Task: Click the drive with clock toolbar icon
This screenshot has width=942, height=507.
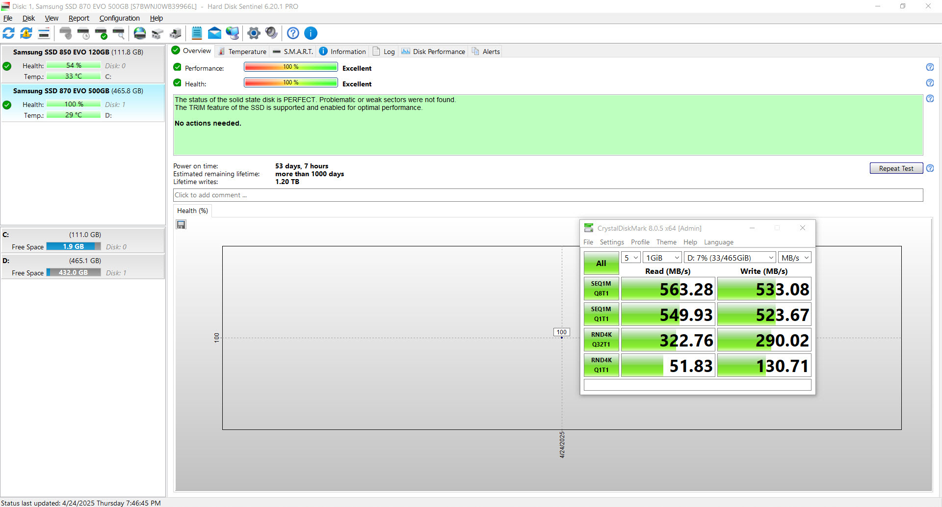Action: tap(83, 33)
